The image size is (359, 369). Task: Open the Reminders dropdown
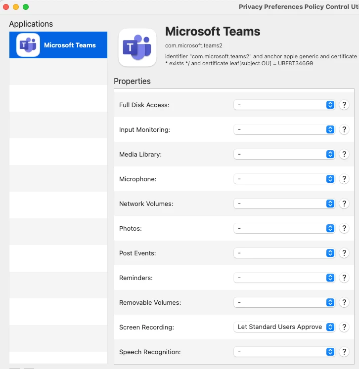coord(284,278)
